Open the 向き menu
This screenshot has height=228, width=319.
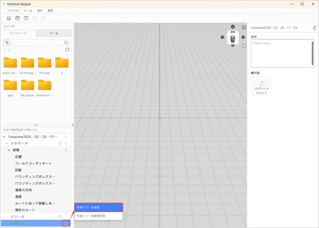pos(40,10)
